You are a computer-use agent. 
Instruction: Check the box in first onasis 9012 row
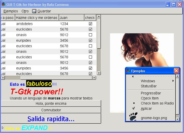[90, 35]
